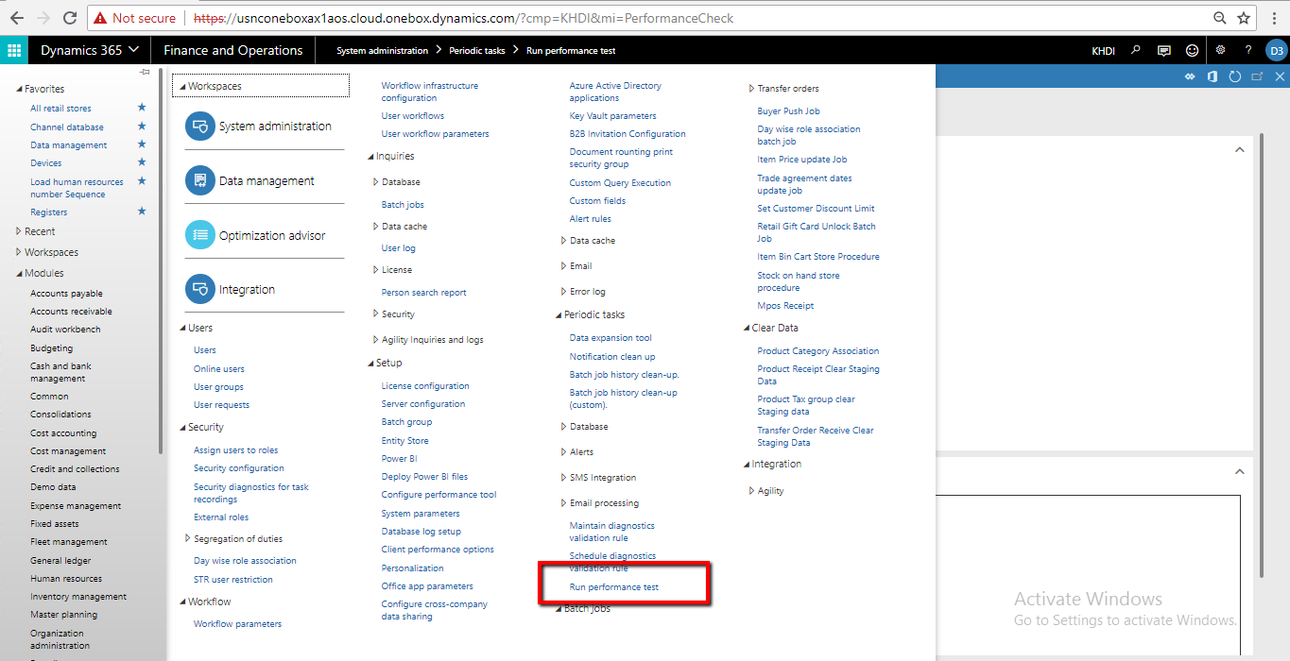Expand Segregation of duties group
The image size is (1290, 661).
pos(188,538)
